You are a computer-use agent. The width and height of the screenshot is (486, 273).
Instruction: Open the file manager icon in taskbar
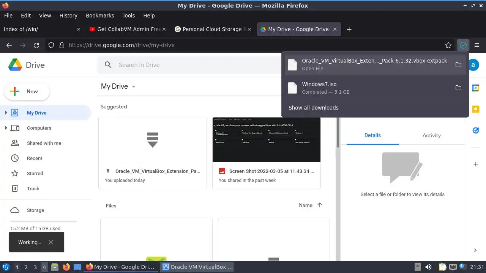pos(54,267)
